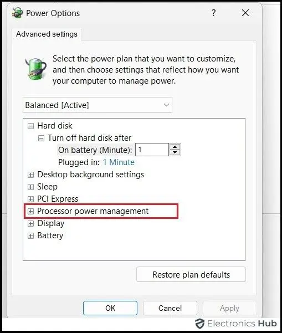Click the Plugged in 1 Minute value
This screenshot has width=282, height=333.
click(119, 162)
